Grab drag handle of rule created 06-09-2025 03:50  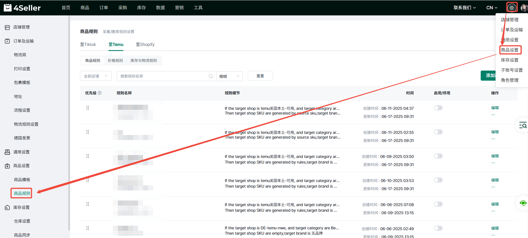(x=88, y=156)
